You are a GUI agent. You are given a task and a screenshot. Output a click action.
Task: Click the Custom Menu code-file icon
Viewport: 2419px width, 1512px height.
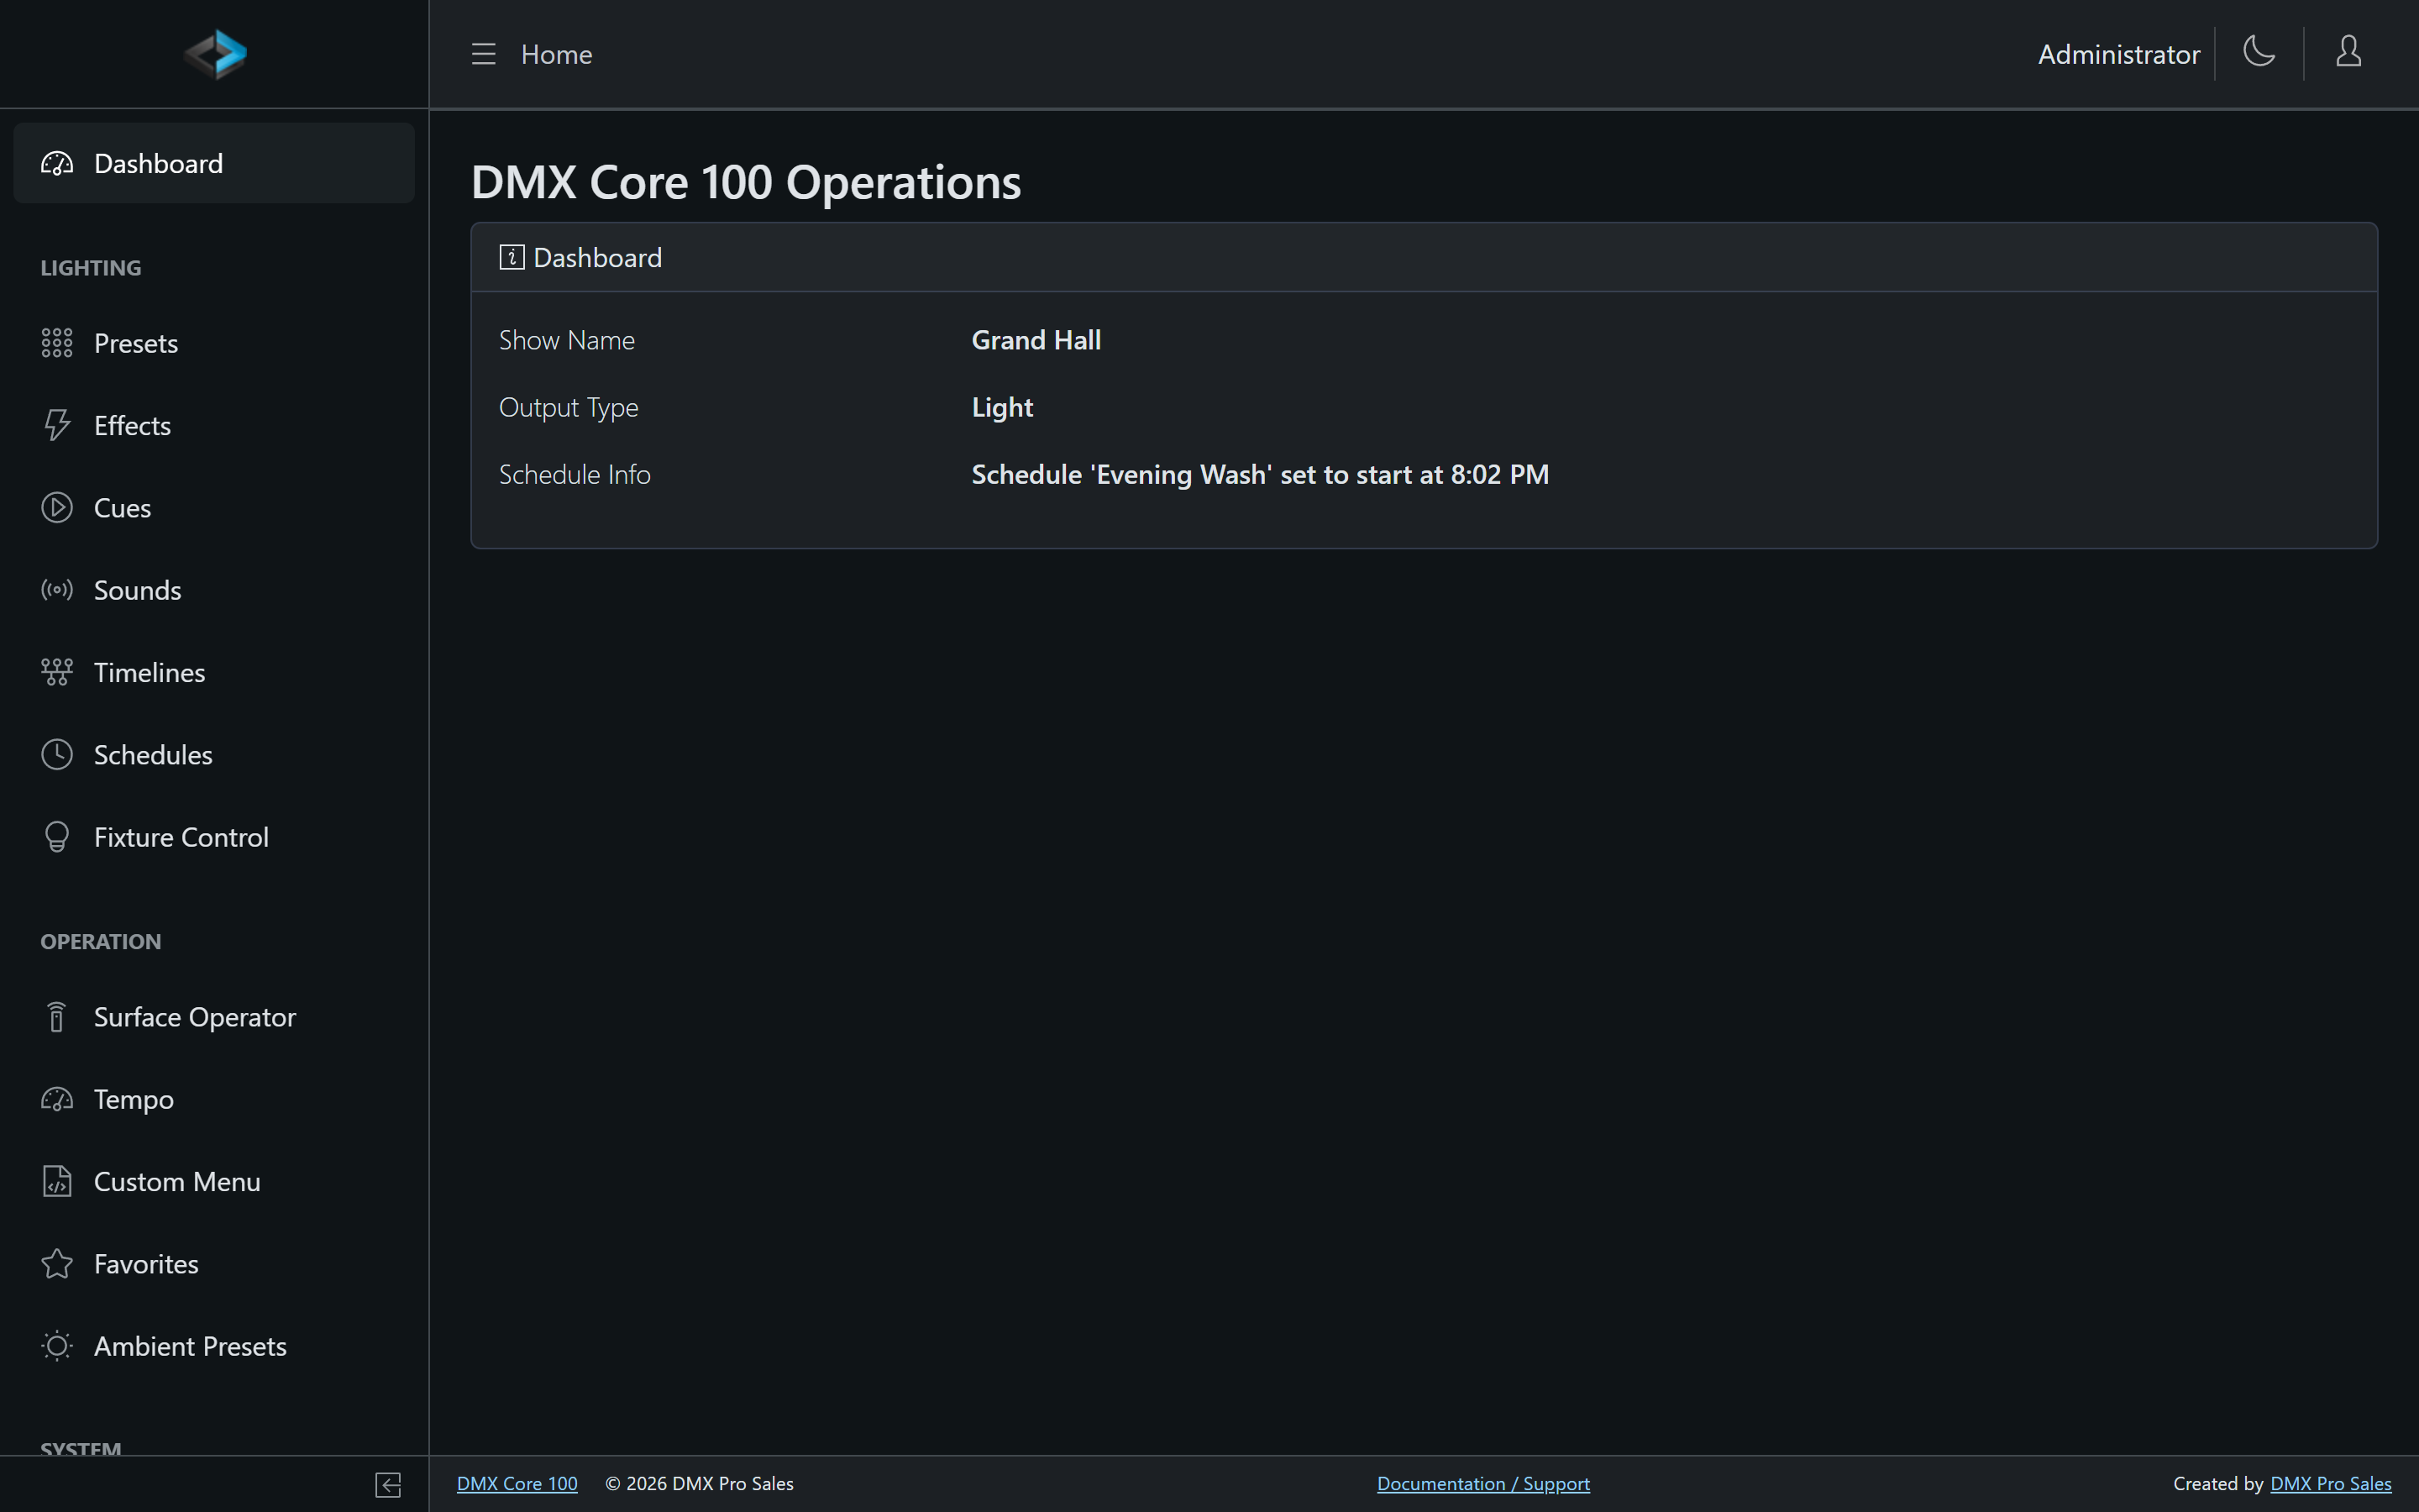[x=57, y=1182]
